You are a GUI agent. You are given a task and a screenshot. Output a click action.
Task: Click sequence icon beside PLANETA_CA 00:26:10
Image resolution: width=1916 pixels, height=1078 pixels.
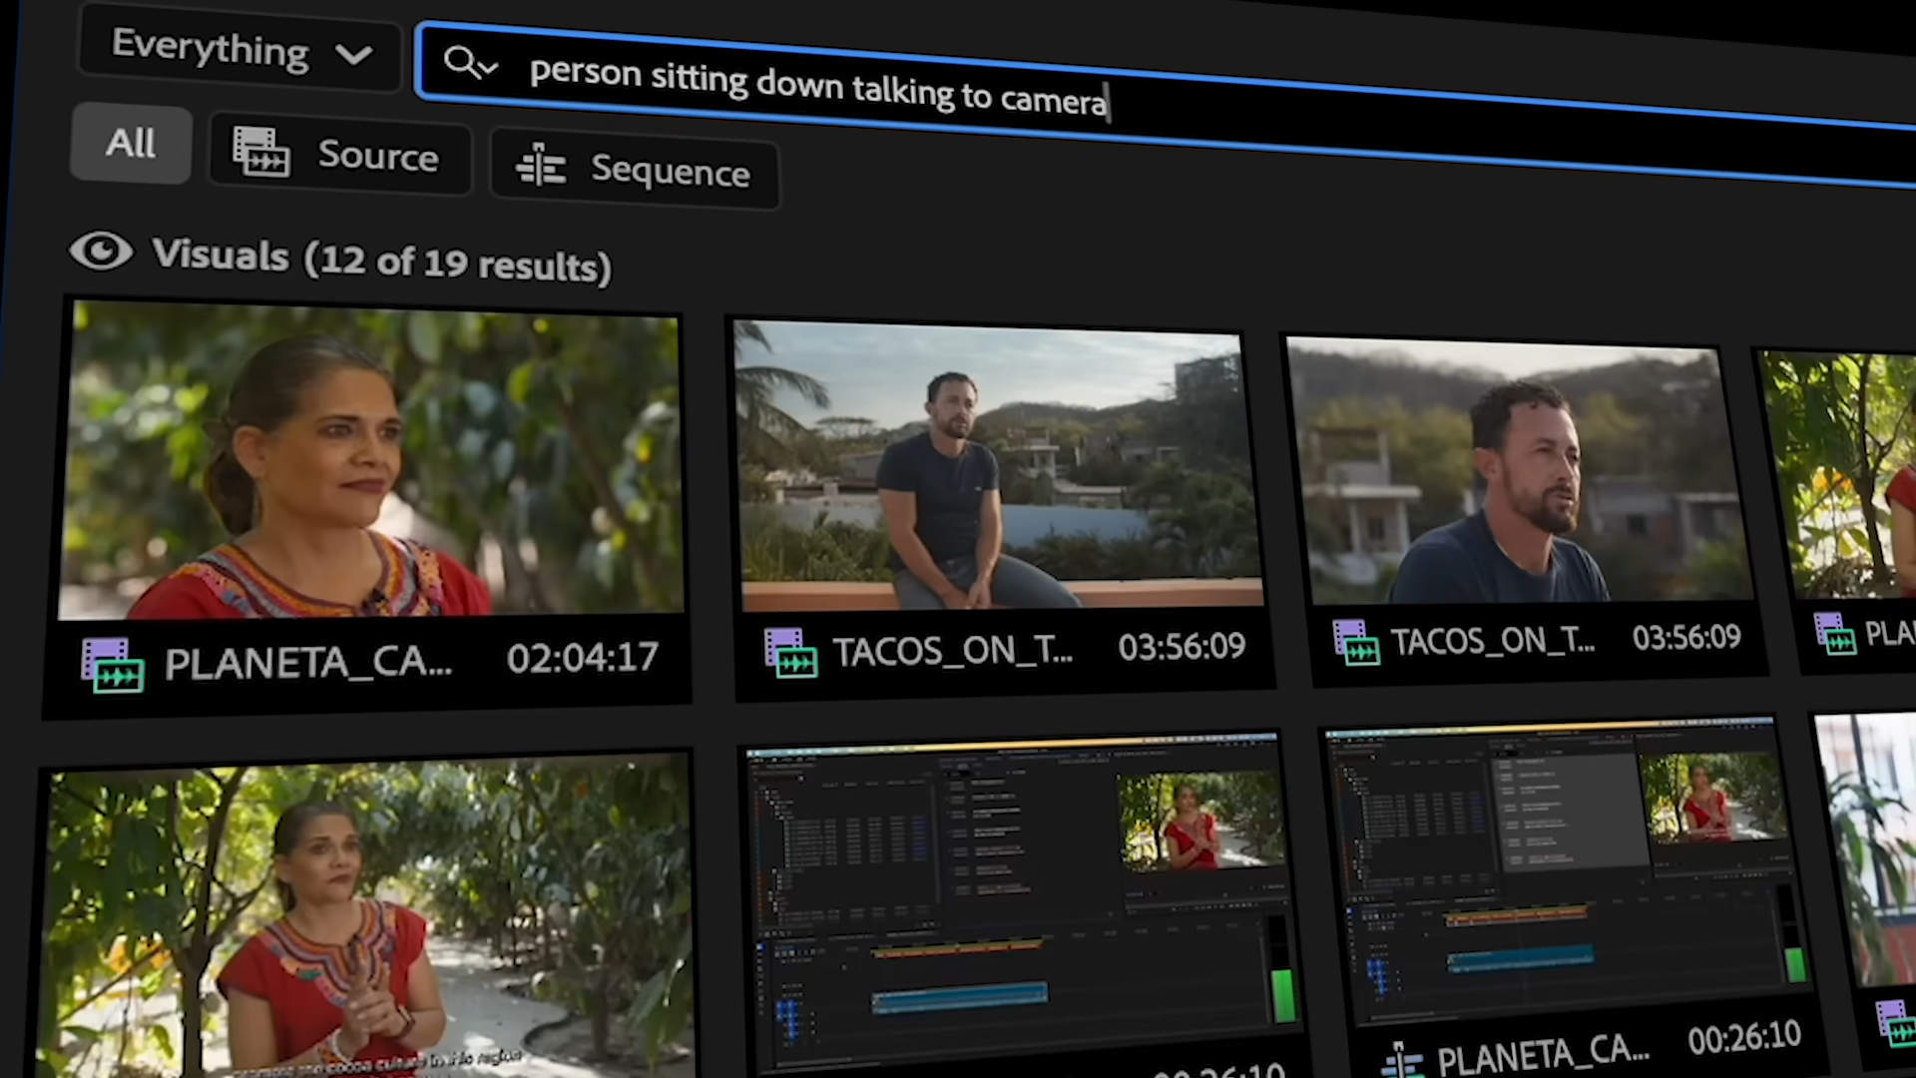coord(1401,1062)
